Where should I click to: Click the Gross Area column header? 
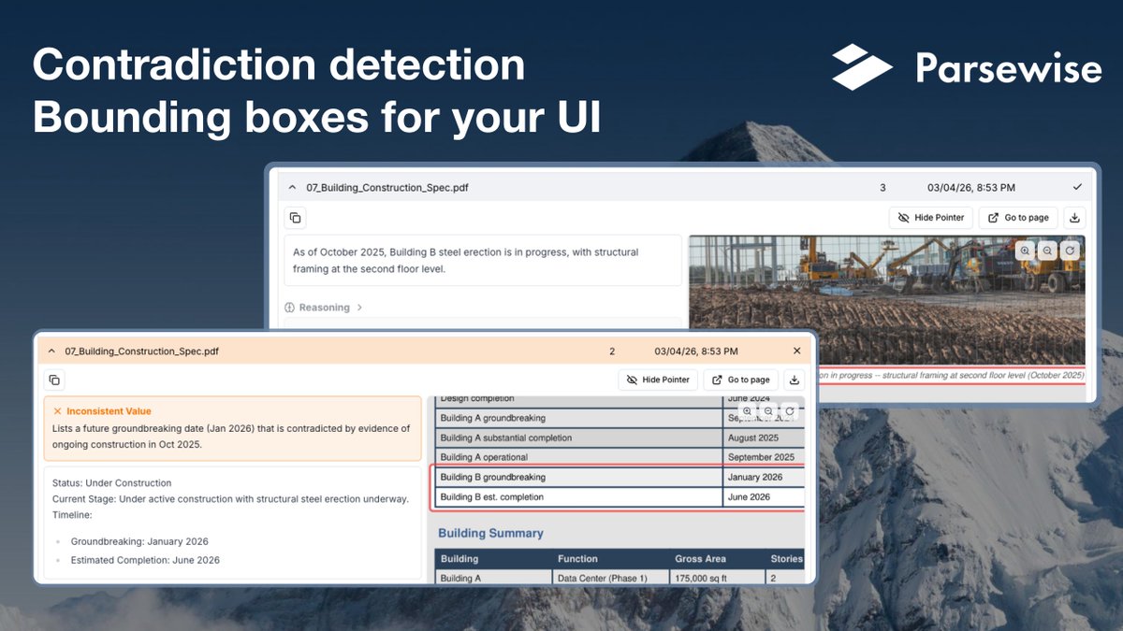(x=719, y=559)
